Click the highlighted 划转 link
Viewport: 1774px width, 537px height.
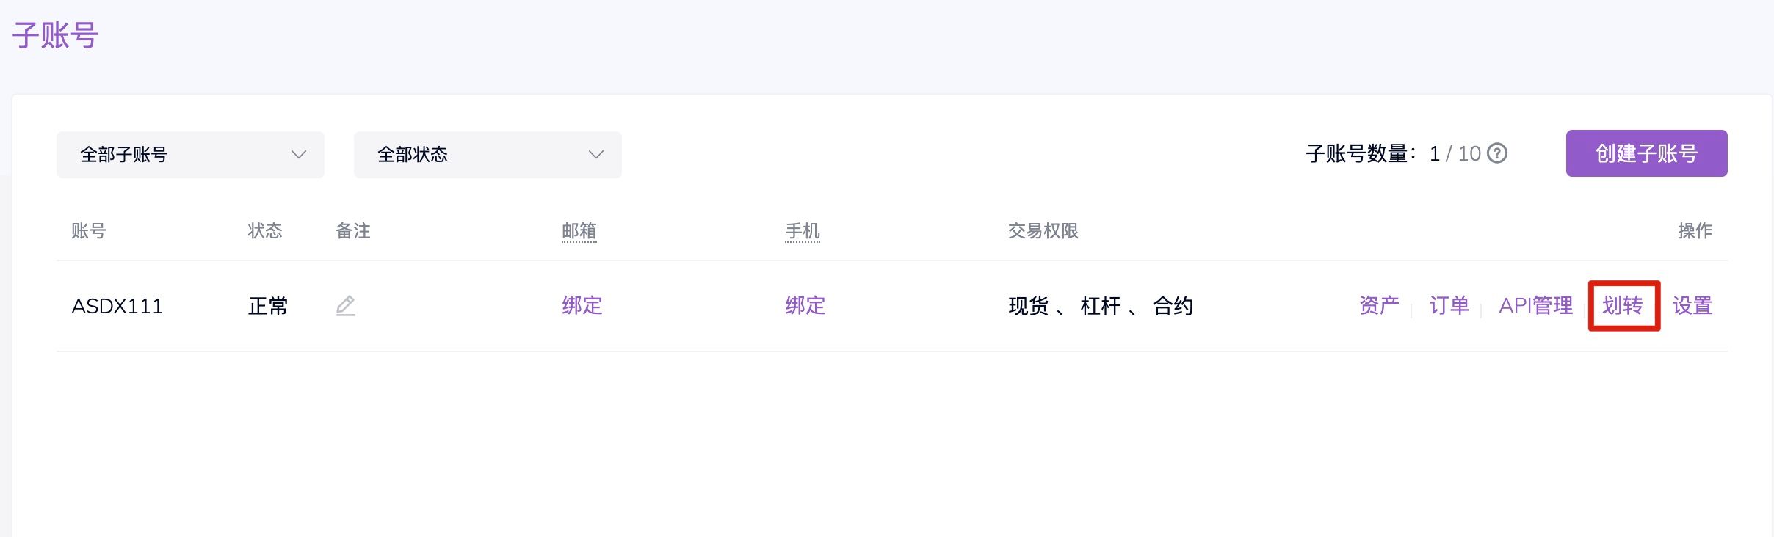(x=1623, y=305)
